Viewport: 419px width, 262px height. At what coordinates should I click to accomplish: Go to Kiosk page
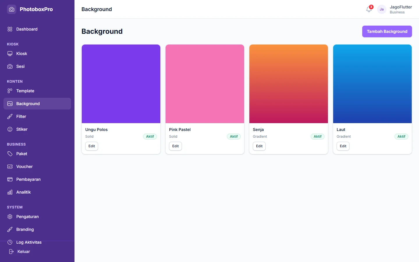point(37,54)
